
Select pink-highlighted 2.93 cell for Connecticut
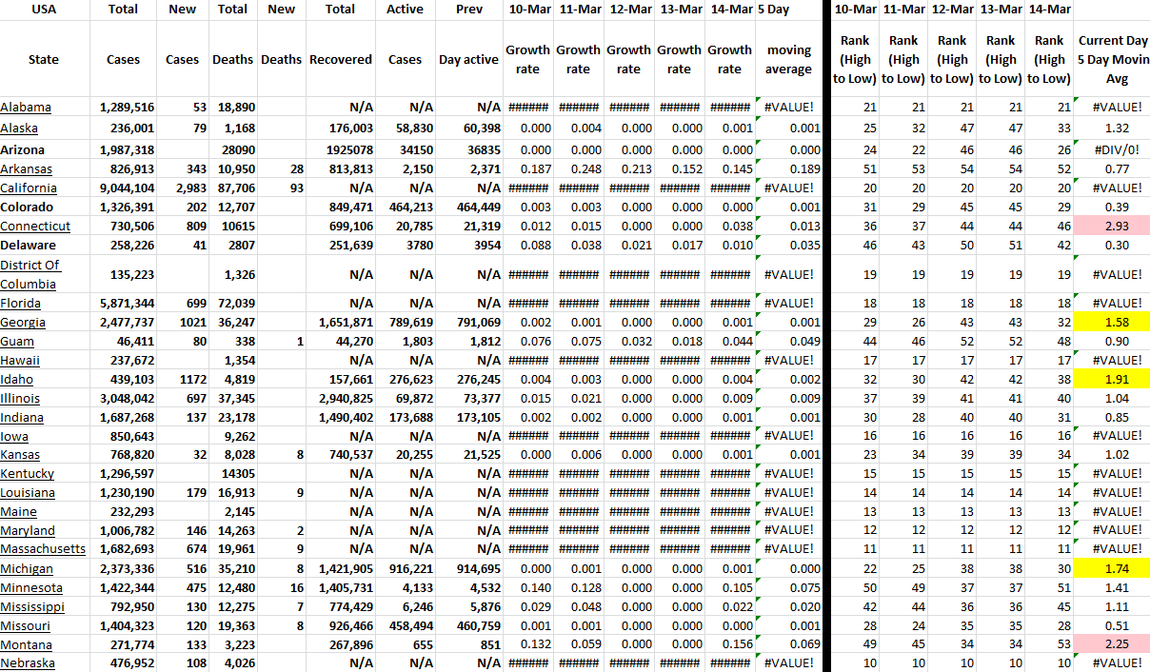point(1111,227)
